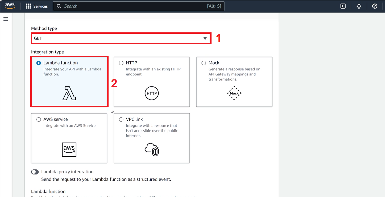Click the AWS service logo icon
Viewport: 385px width, 197px height.
69,149
